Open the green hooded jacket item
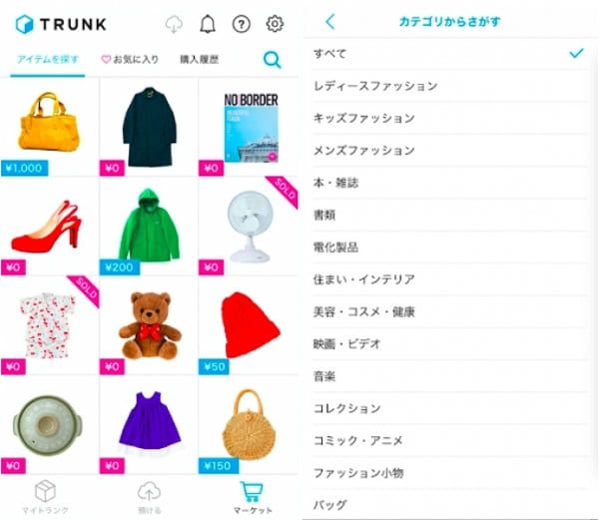This screenshot has width=599, height=520. (x=149, y=226)
